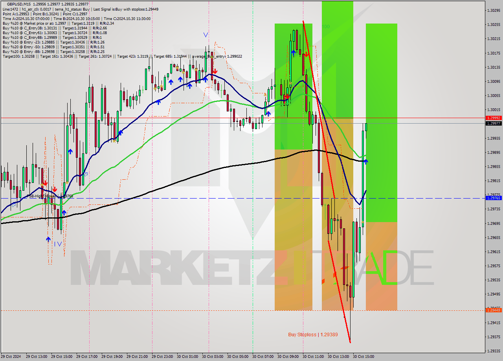Image resolution: width=503 pixels, height=361 pixels.
Task: Click the 1.29855 price axis label
Action: (494, 166)
